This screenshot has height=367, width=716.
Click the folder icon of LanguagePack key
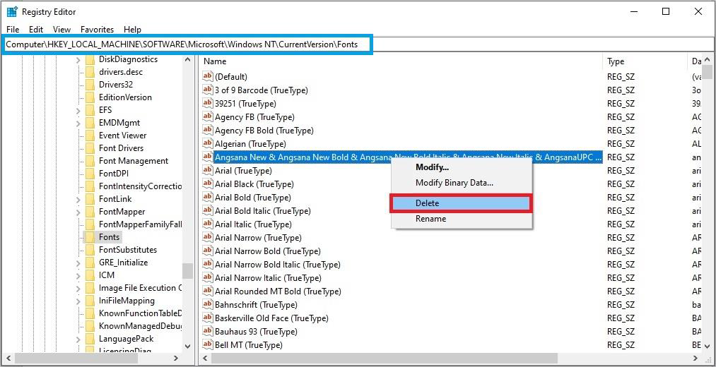pos(90,339)
